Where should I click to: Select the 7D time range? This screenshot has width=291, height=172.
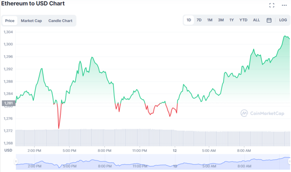[199, 20]
